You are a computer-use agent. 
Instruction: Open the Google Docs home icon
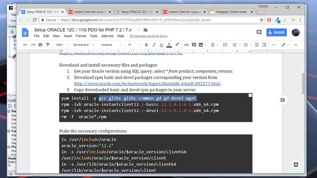25,32
